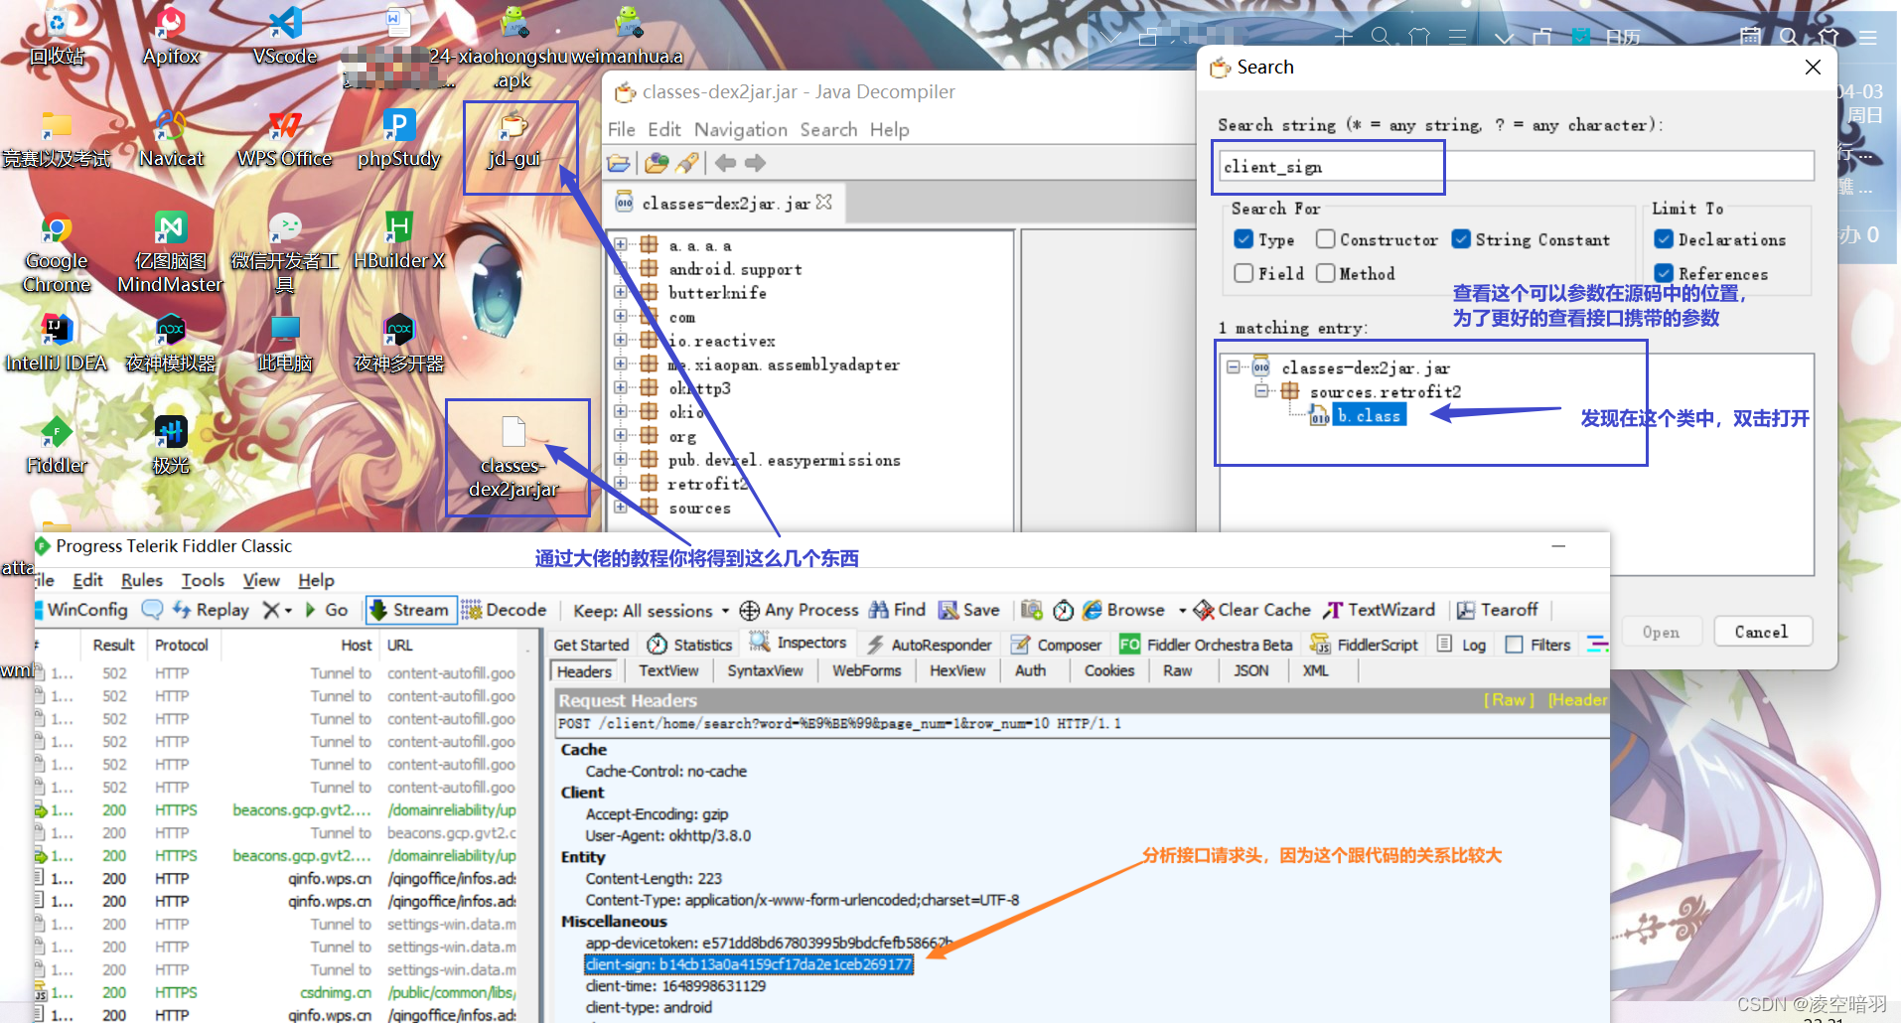Launch Apifox from the desktop
This screenshot has height=1023, width=1901.
point(171,36)
